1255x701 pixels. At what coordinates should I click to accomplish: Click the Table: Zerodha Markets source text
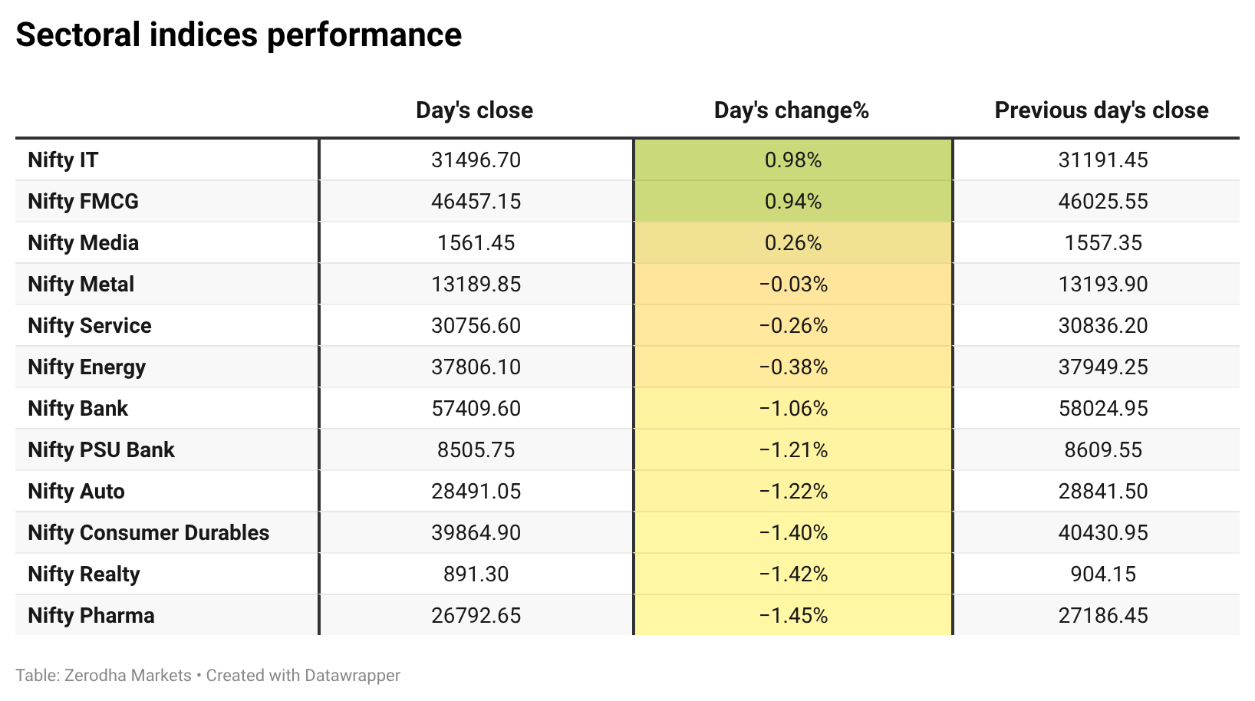click(x=104, y=676)
